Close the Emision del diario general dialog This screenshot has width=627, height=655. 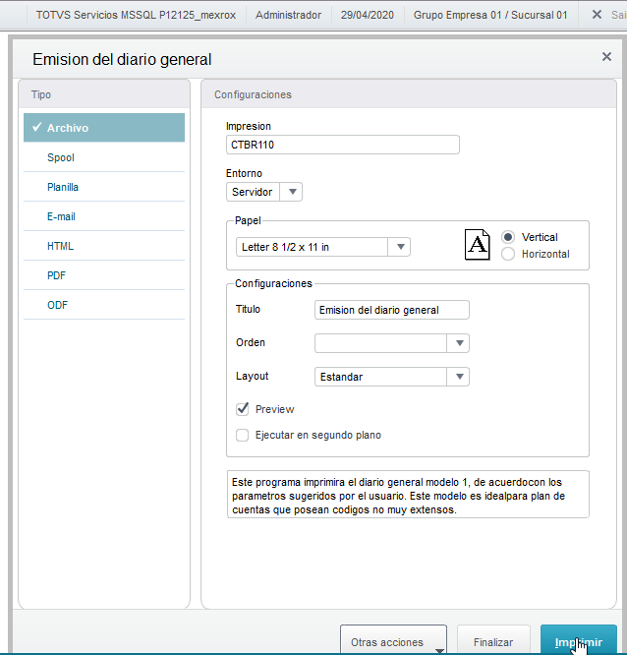(x=606, y=56)
